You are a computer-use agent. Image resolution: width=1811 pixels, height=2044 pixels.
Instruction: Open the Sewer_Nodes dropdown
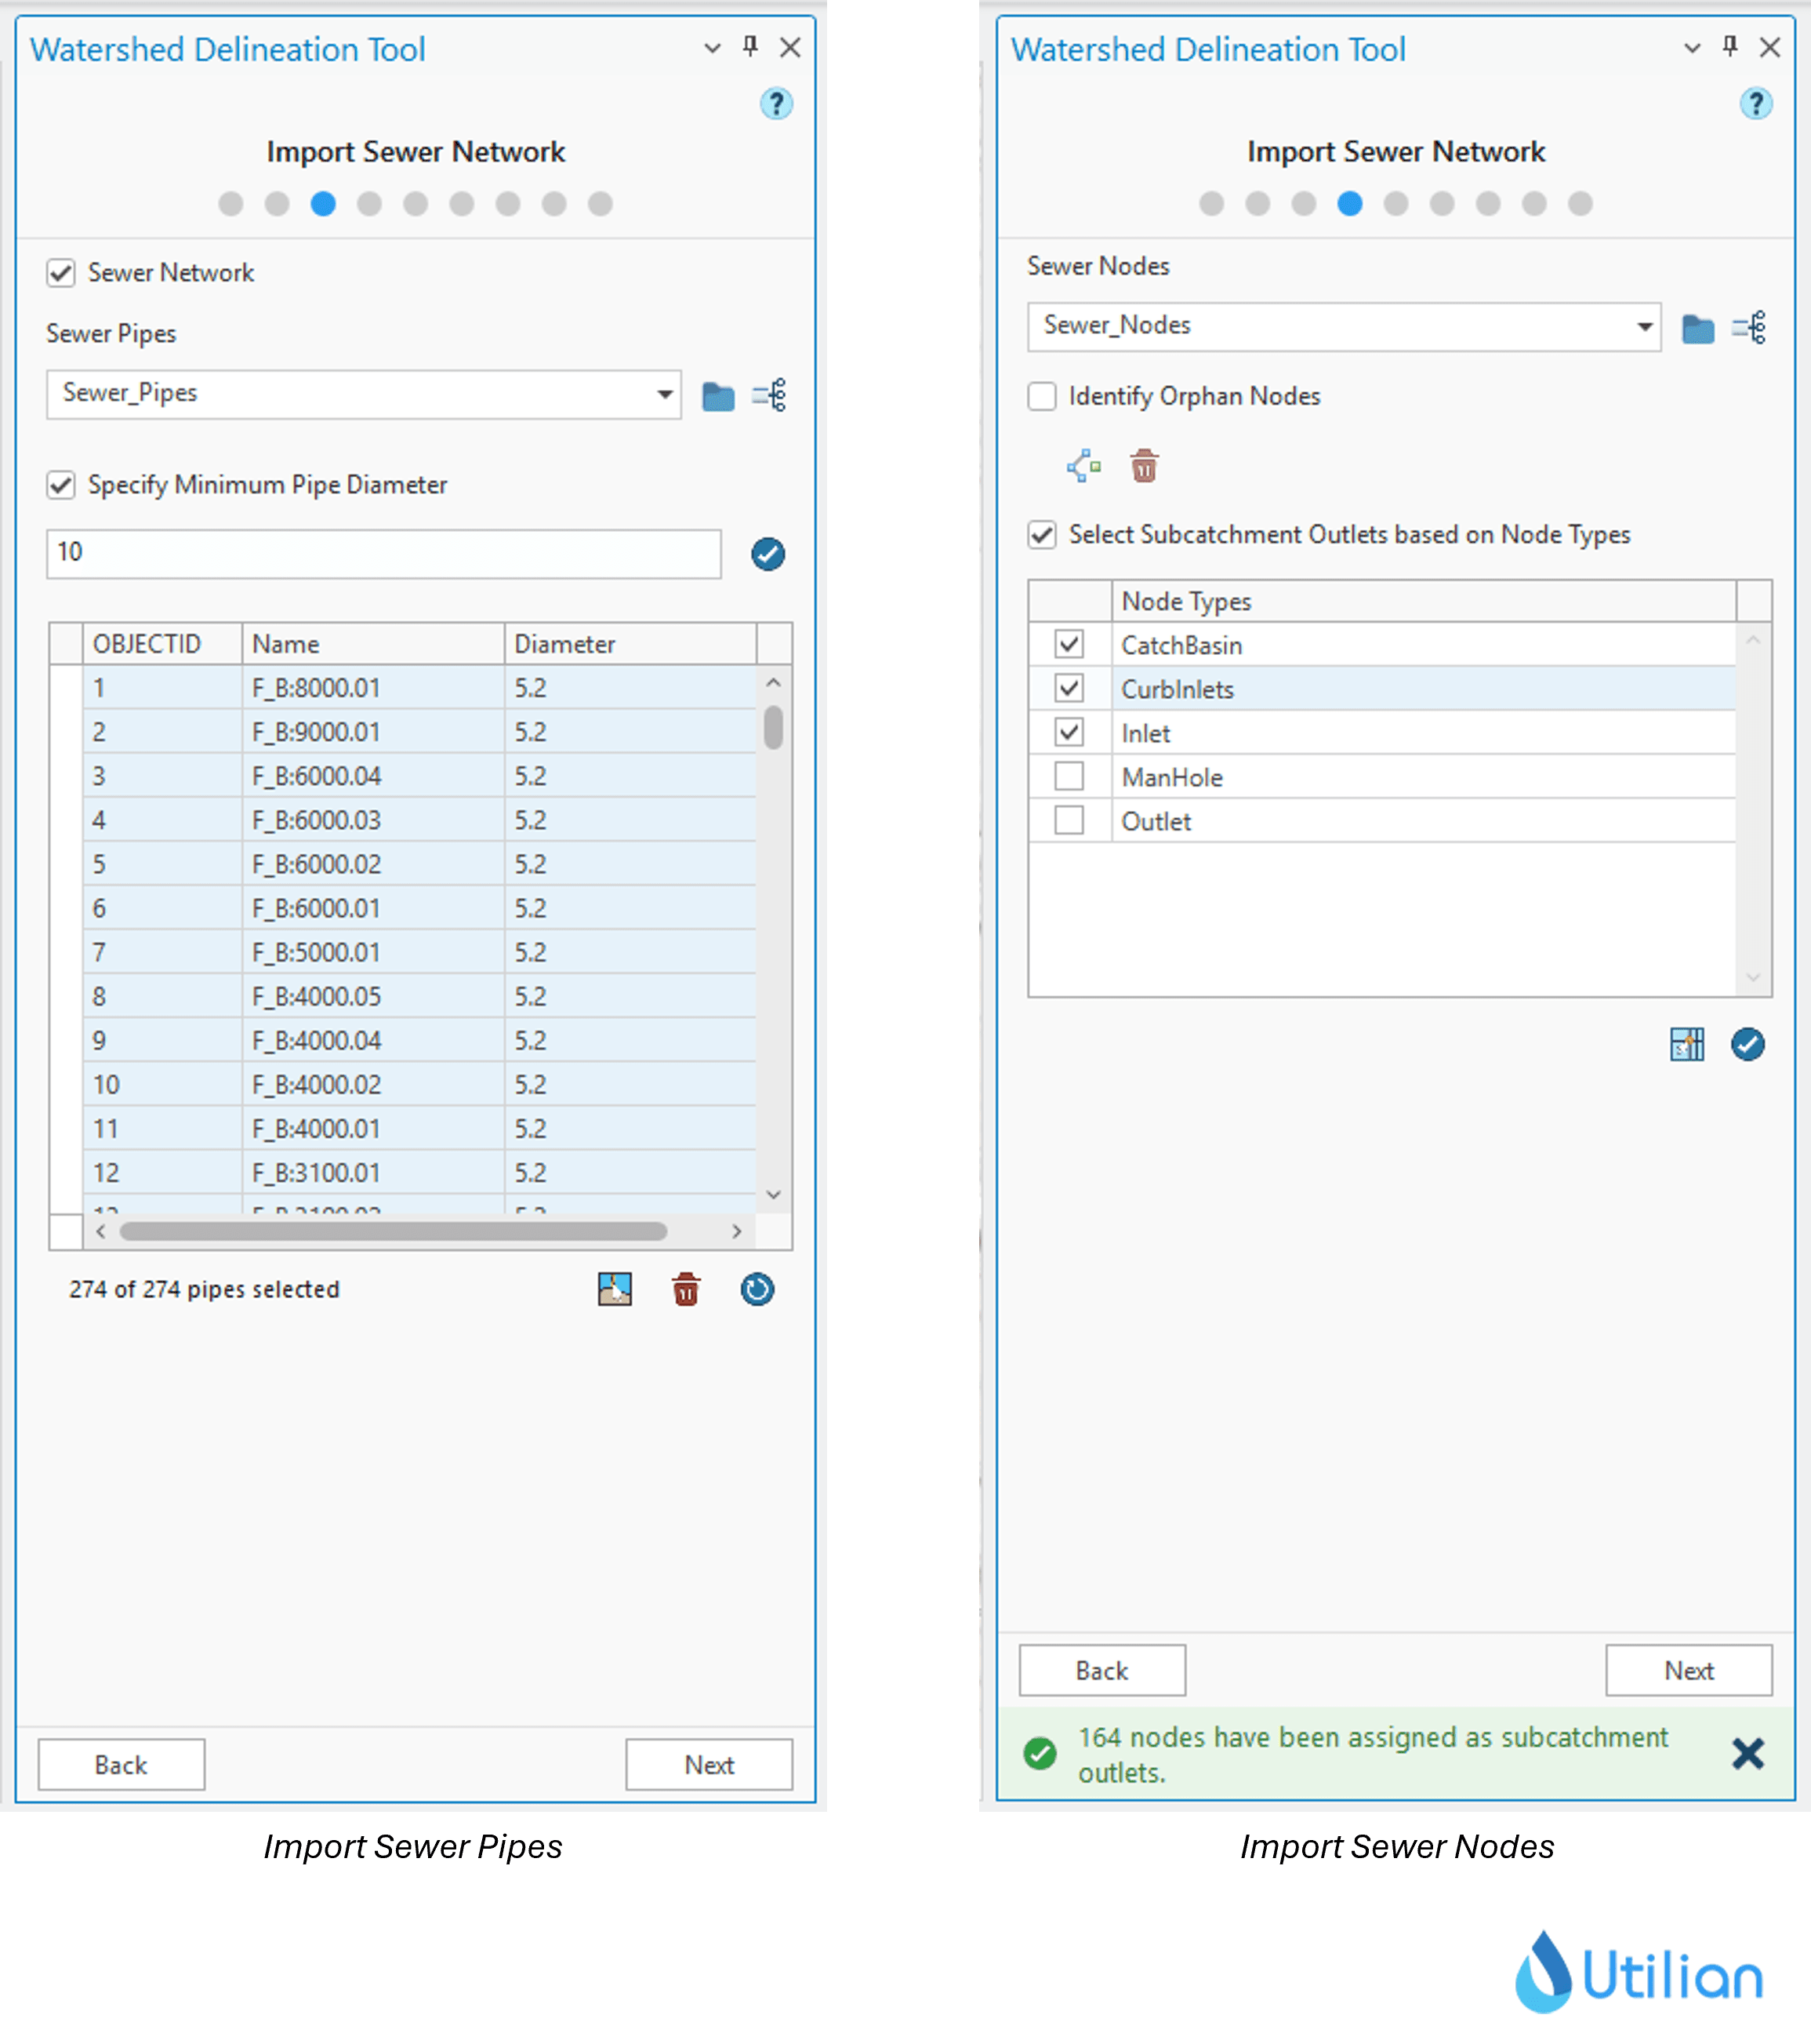coord(1644,326)
